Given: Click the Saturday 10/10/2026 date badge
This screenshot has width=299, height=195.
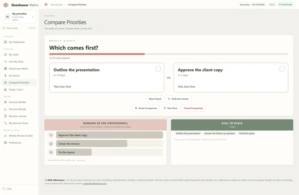Looking at the screenshot, I should click(x=252, y=4).
